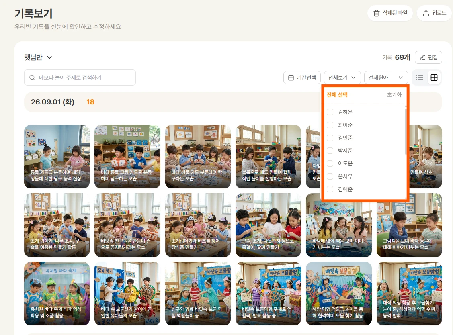Click the magnifier search icon
The image size is (453, 335).
(32, 78)
